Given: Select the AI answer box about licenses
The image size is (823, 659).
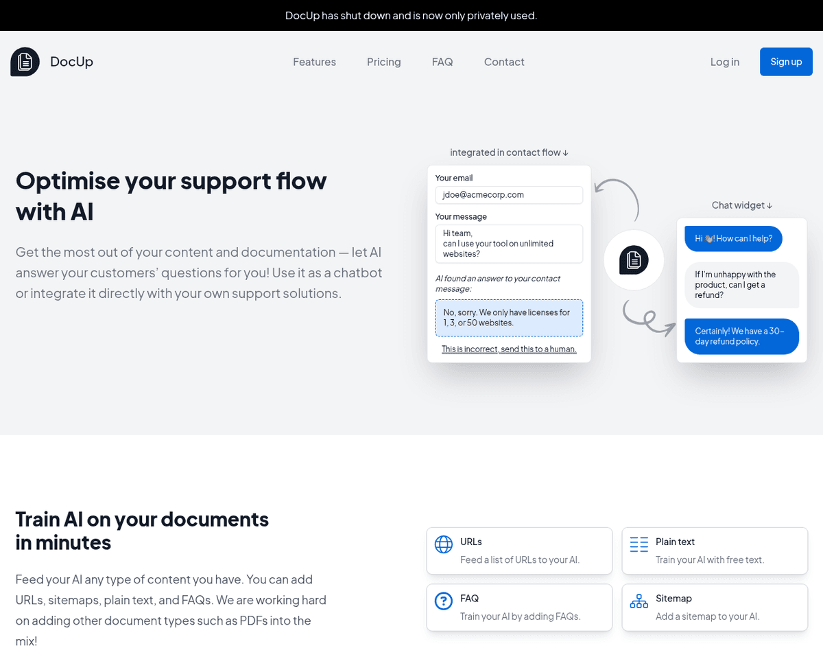Looking at the screenshot, I should [x=509, y=318].
